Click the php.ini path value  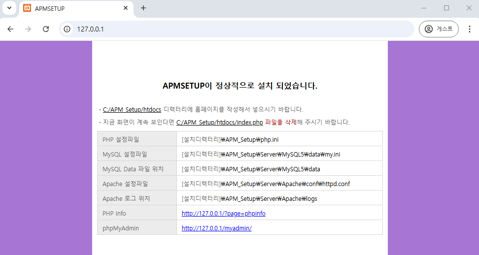230,140
